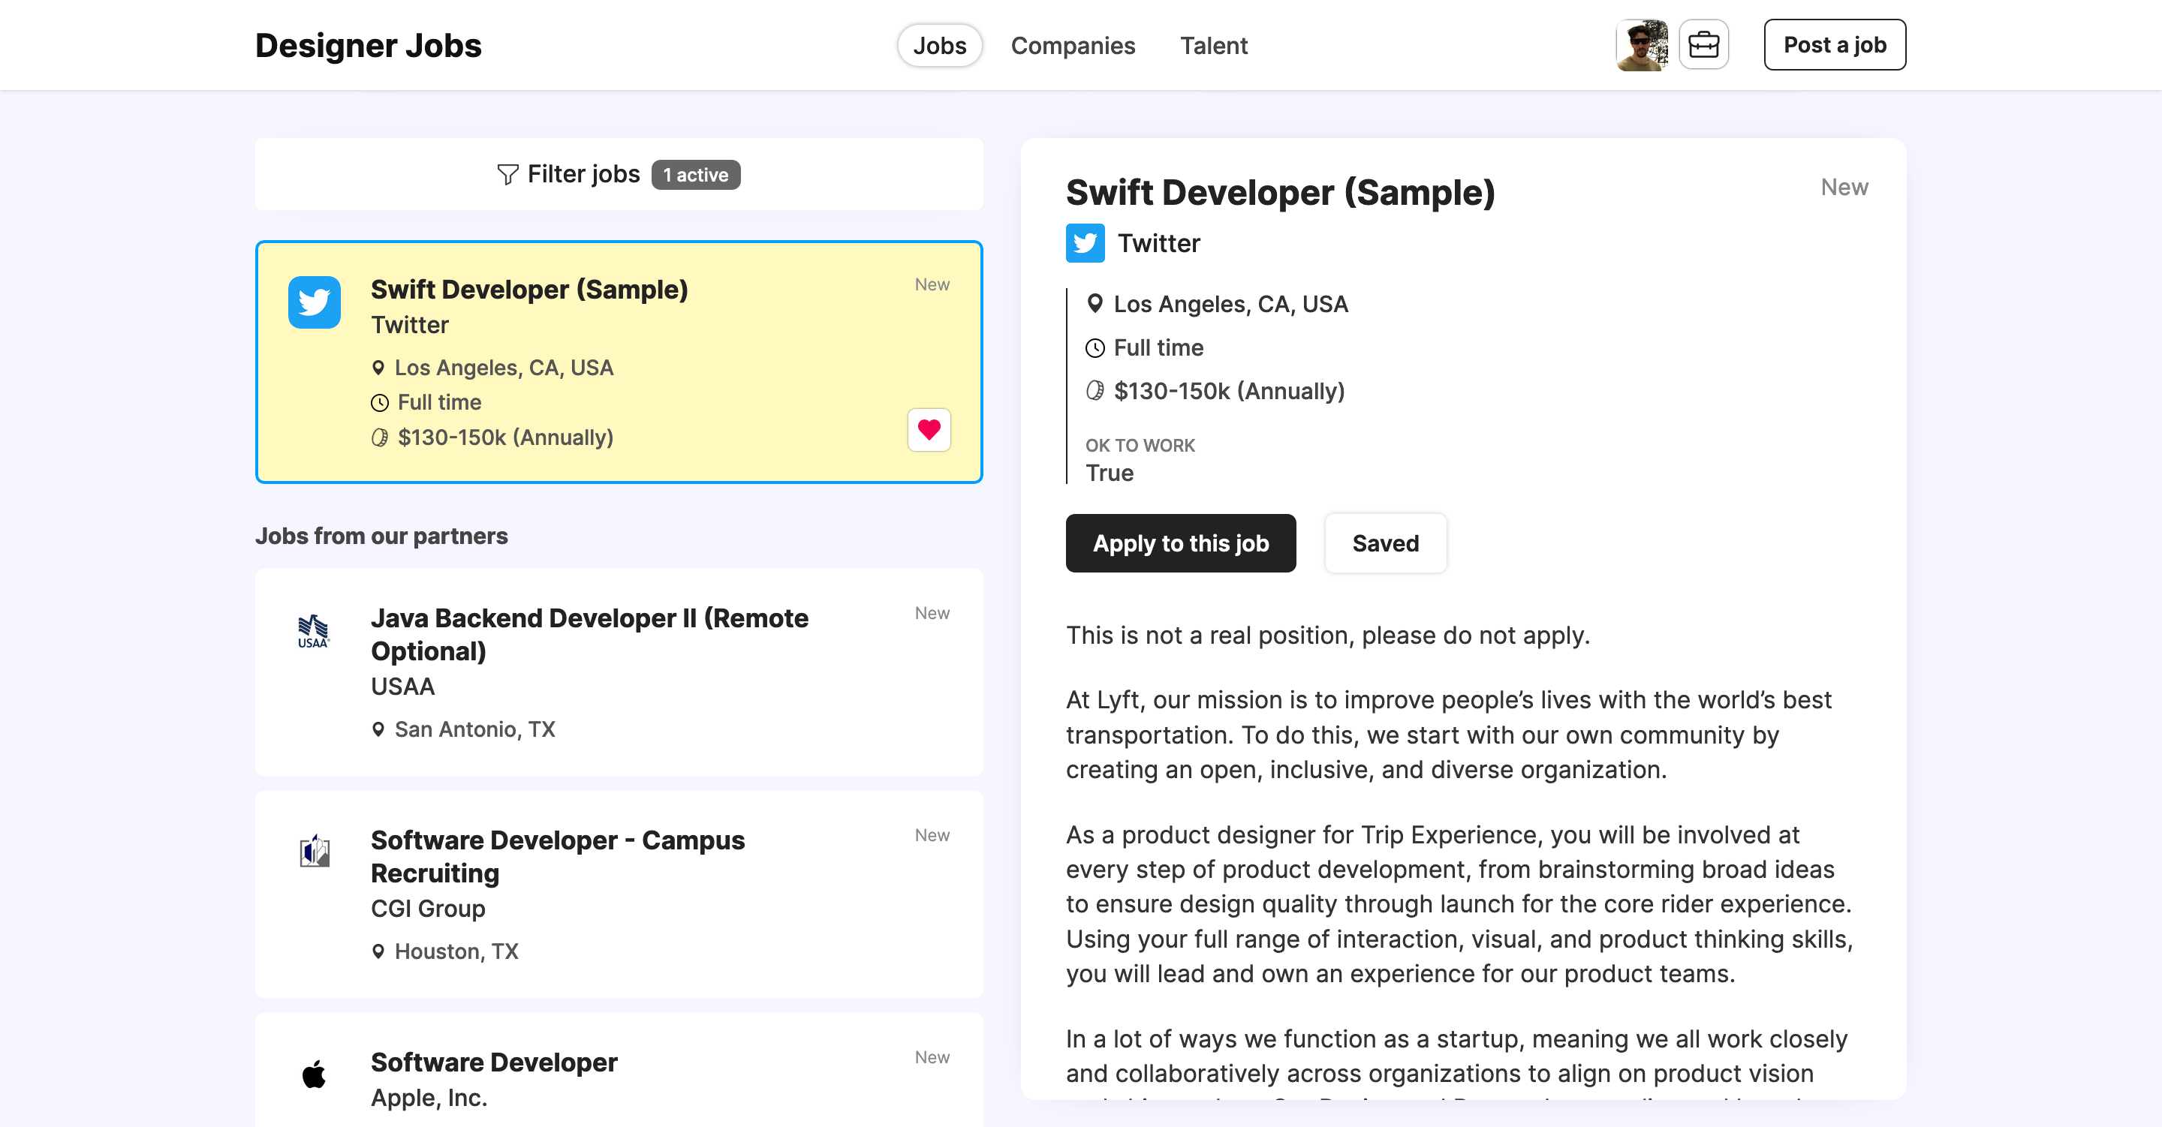Click the Twitter icon on the Swift Developer card
The width and height of the screenshot is (2162, 1127).
314,302
